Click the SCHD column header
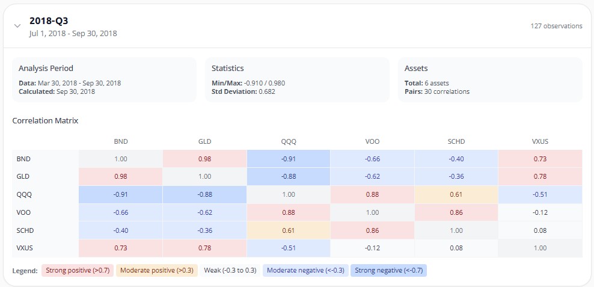594x287 pixels. 456,141
